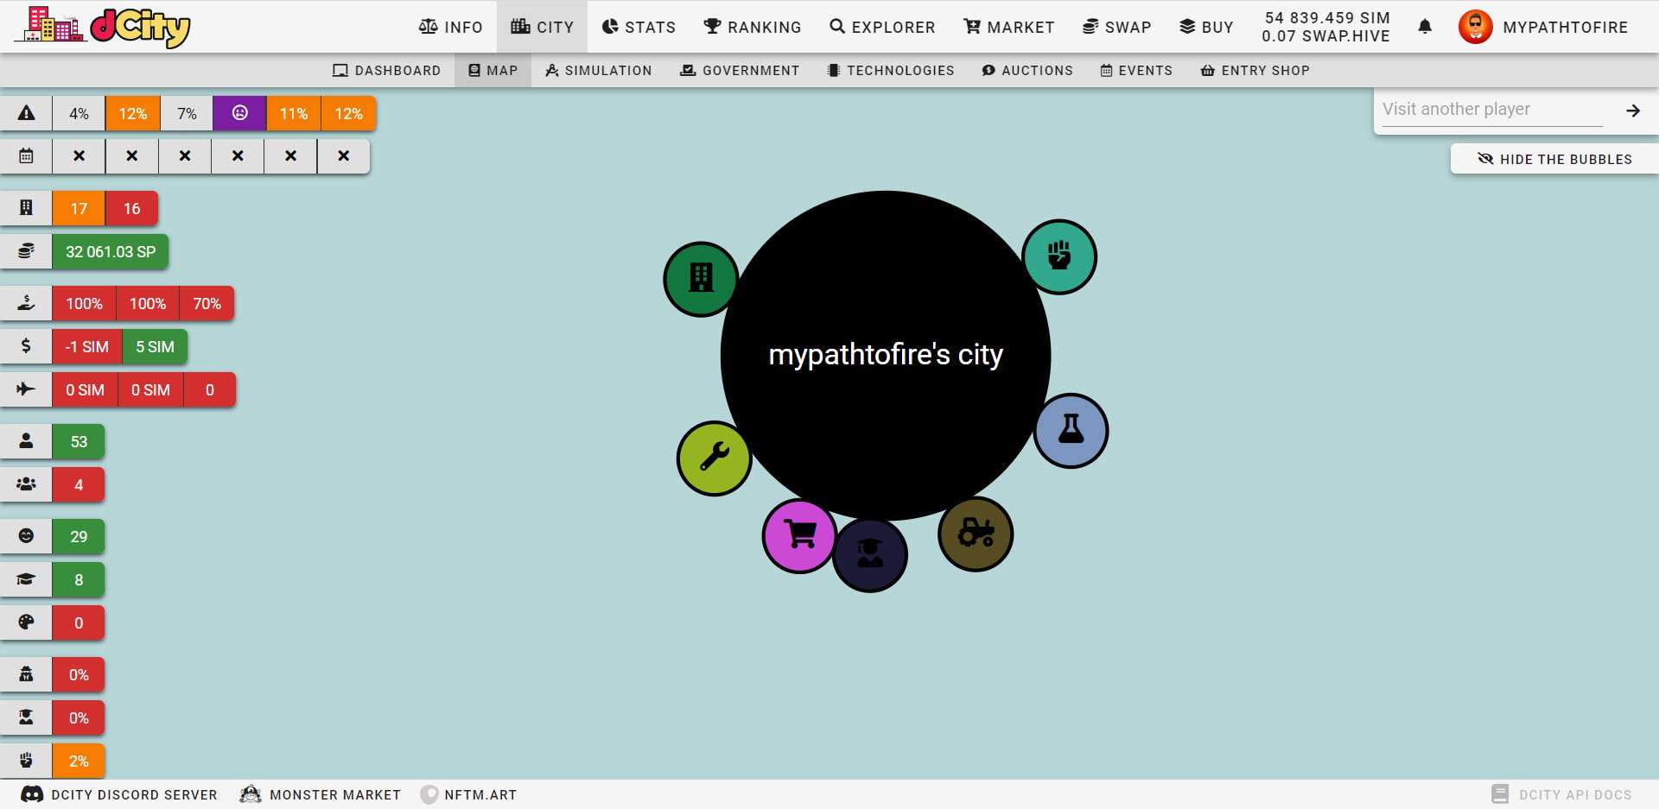Click the -1 SIM value
1659x809 pixels.
[87, 346]
